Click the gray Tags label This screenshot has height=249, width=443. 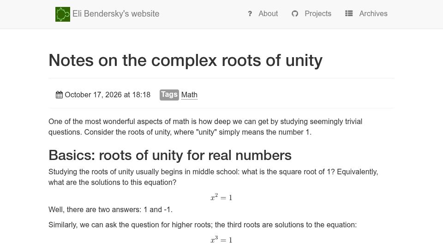[169, 95]
